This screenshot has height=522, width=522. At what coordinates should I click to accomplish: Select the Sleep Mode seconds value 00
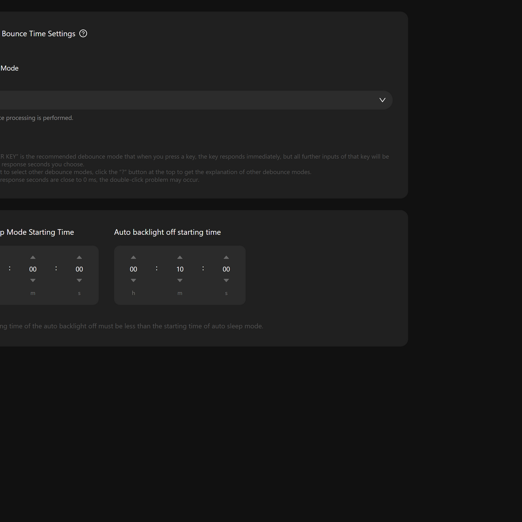[79, 269]
